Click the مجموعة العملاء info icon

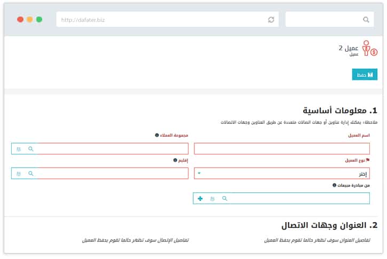point(157,135)
